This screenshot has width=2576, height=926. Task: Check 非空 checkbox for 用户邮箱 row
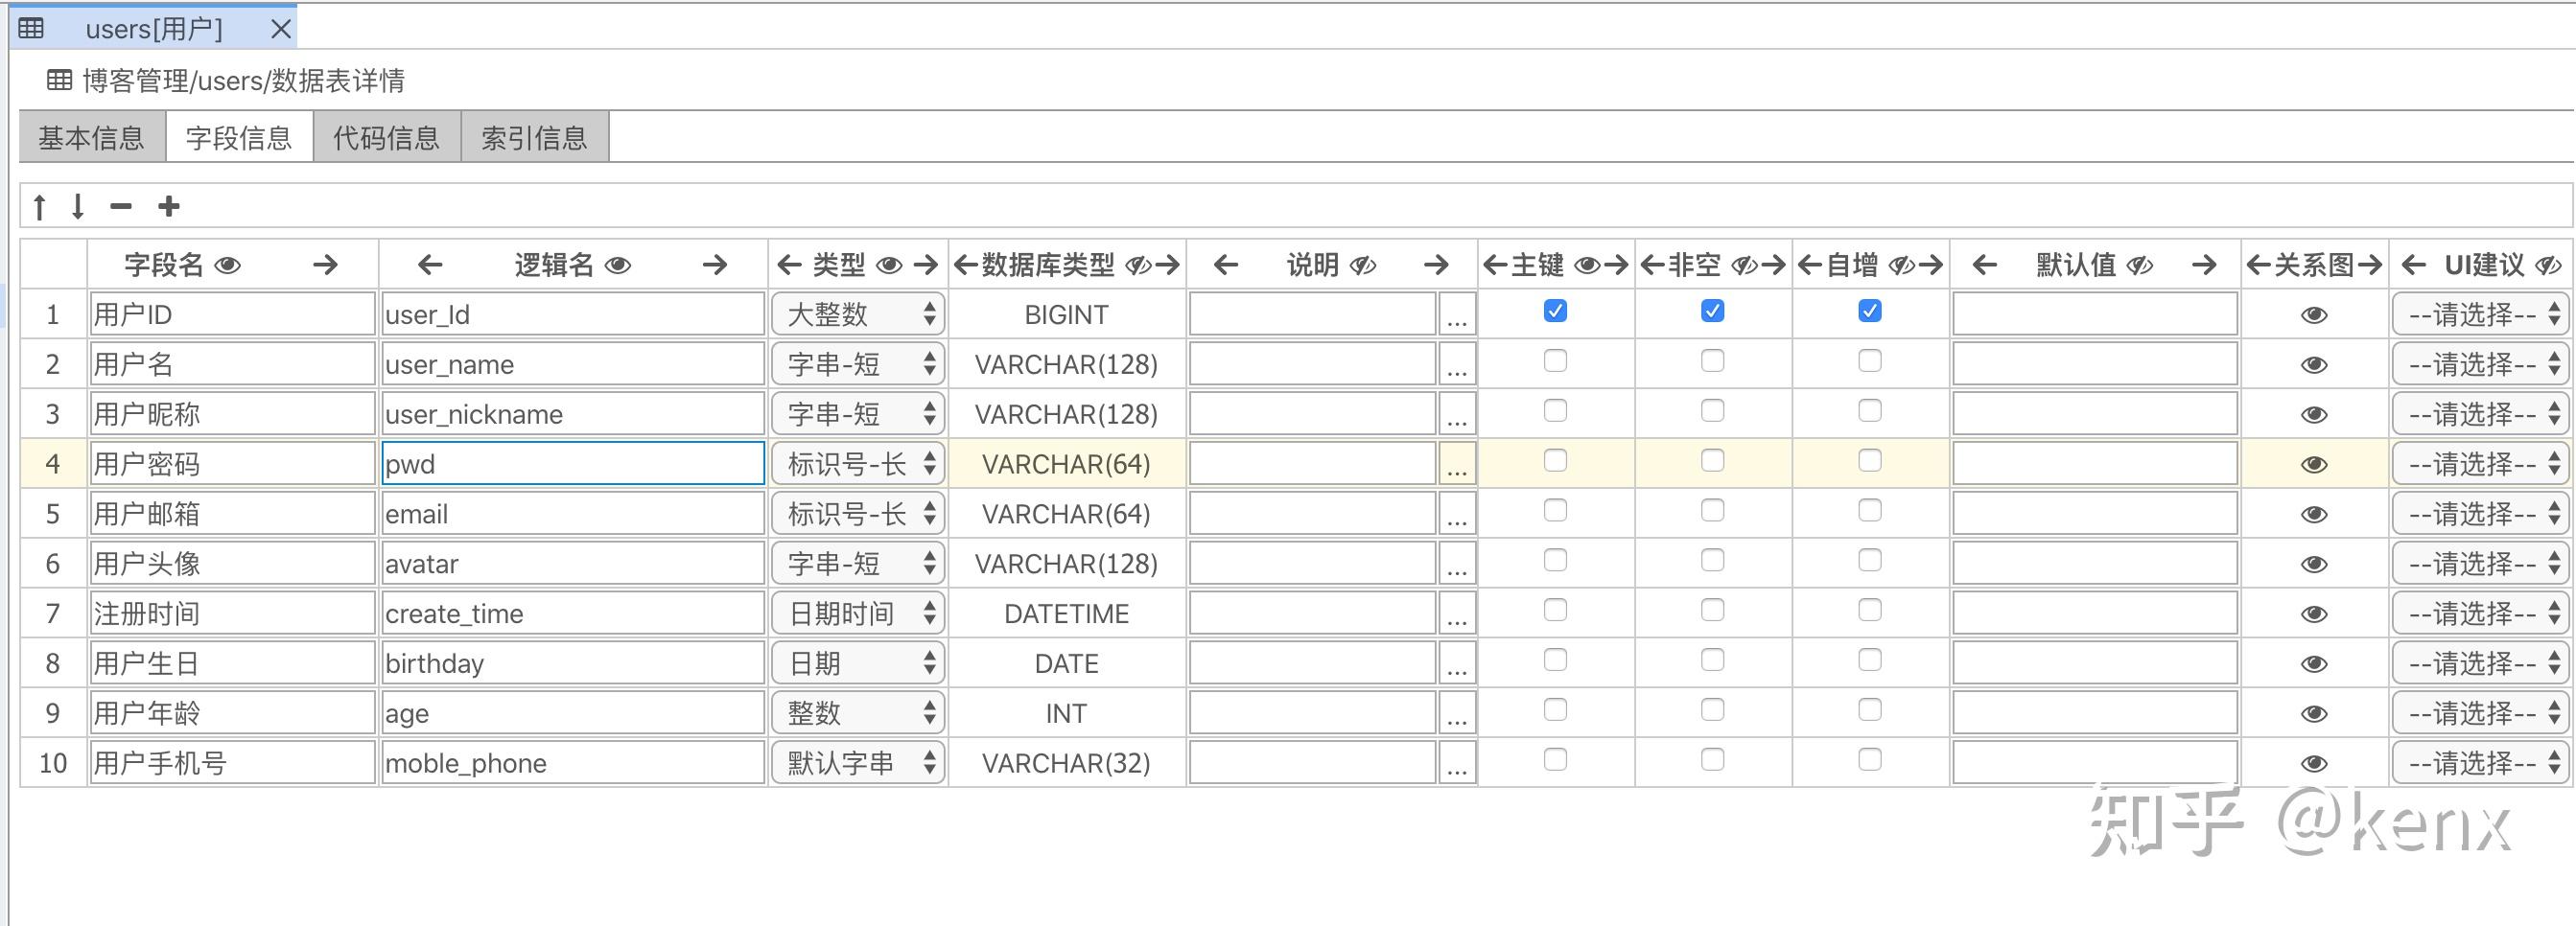[x=1713, y=511]
